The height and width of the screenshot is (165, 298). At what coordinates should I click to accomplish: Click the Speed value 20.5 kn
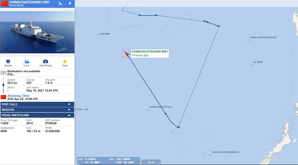(x=12, y=83)
